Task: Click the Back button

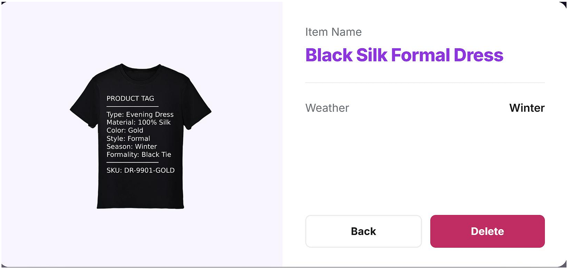Action: click(363, 231)
